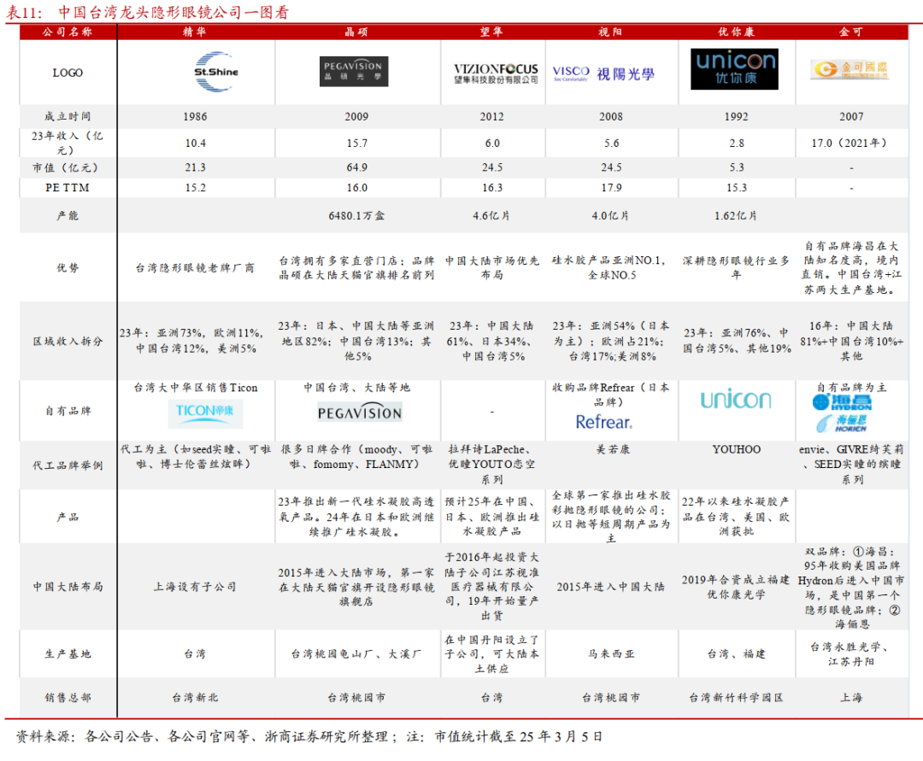The height and width of the screenshot is (761, 923).
Task: Select the Refrear brand logo
Action: [604, 422]
